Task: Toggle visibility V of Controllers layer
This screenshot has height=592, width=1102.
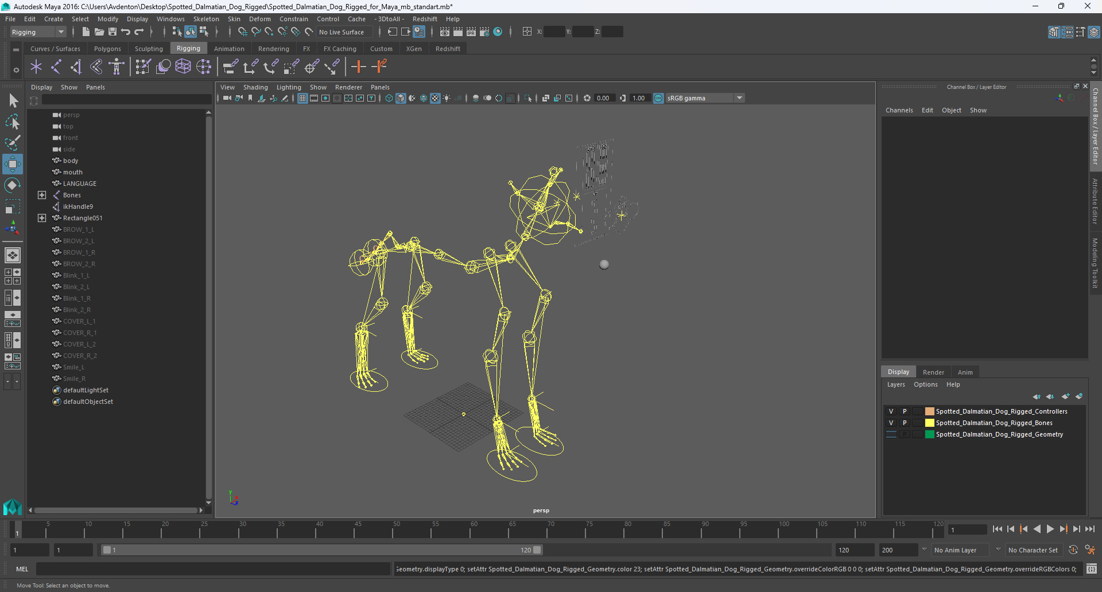Action: click(891, 411)
